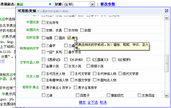Enable the 国庆 checkbox
This screenshot has height=108, width=171.
point(56,38)
